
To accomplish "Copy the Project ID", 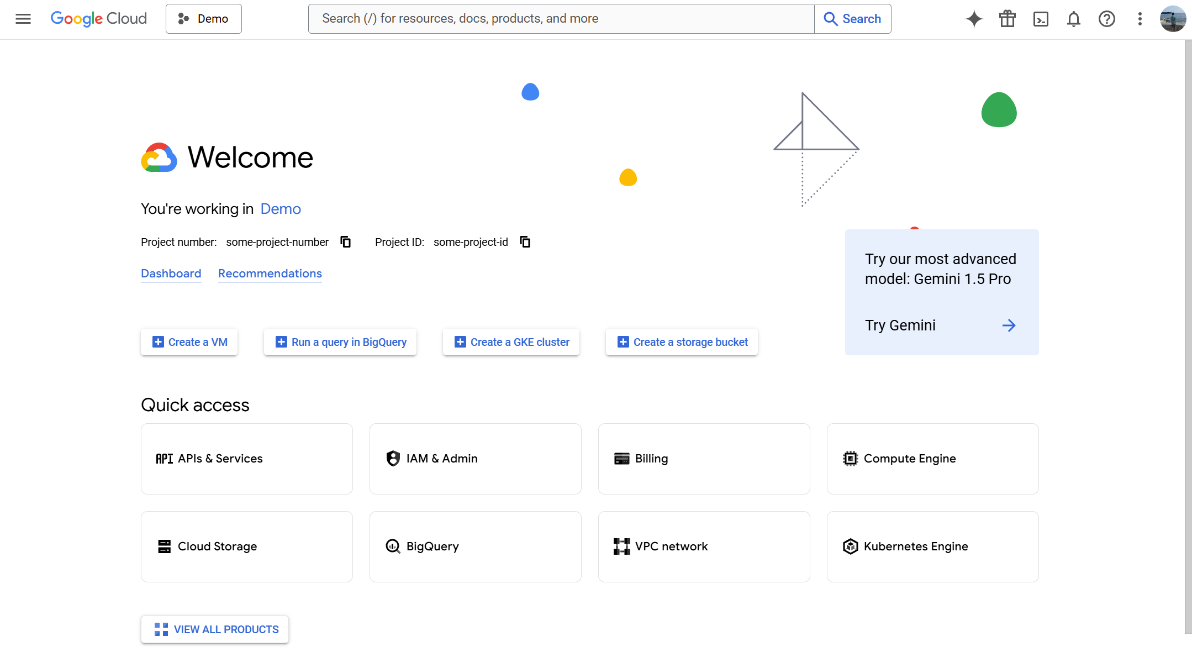I will coord(524,241).
